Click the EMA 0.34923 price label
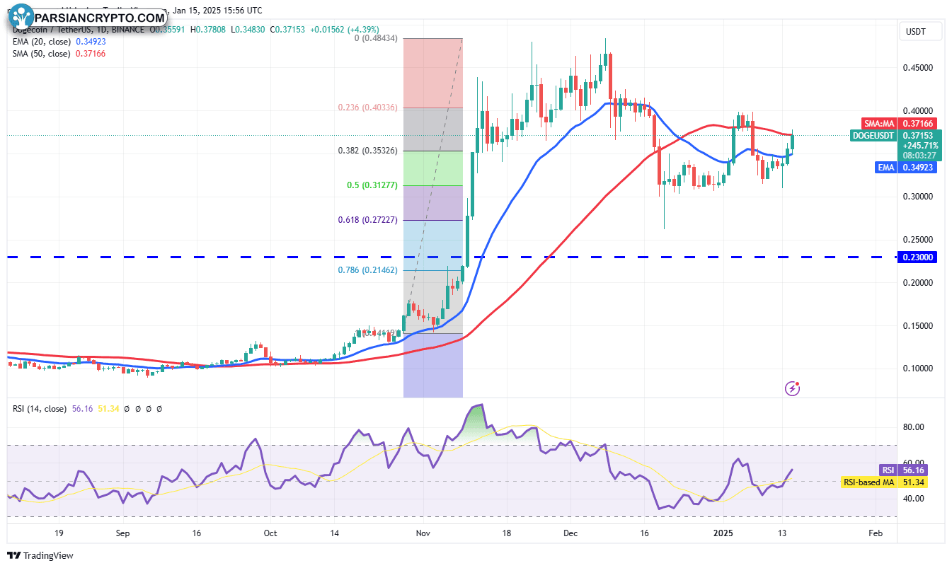 point(907,167)
